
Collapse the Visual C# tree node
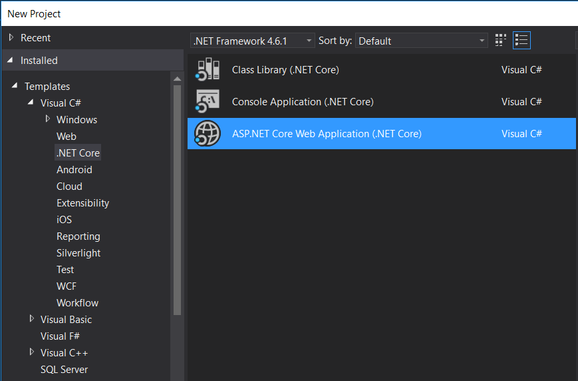[31, 103]
